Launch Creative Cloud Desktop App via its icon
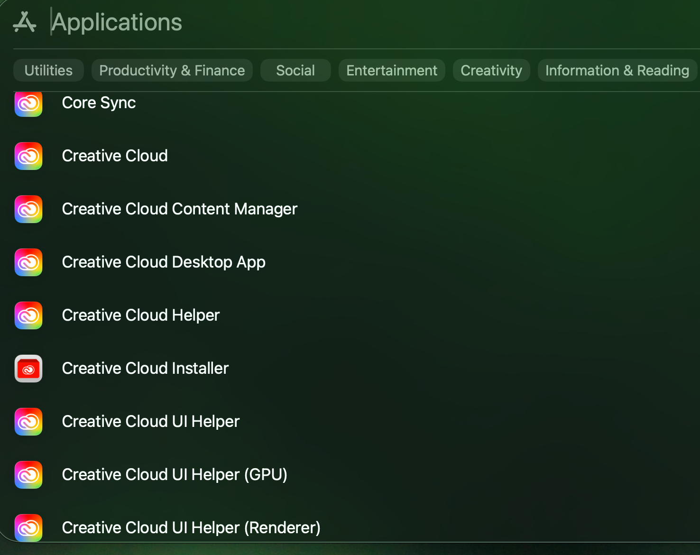The height and width of the screenshot is (555, 700). point(28,262)
